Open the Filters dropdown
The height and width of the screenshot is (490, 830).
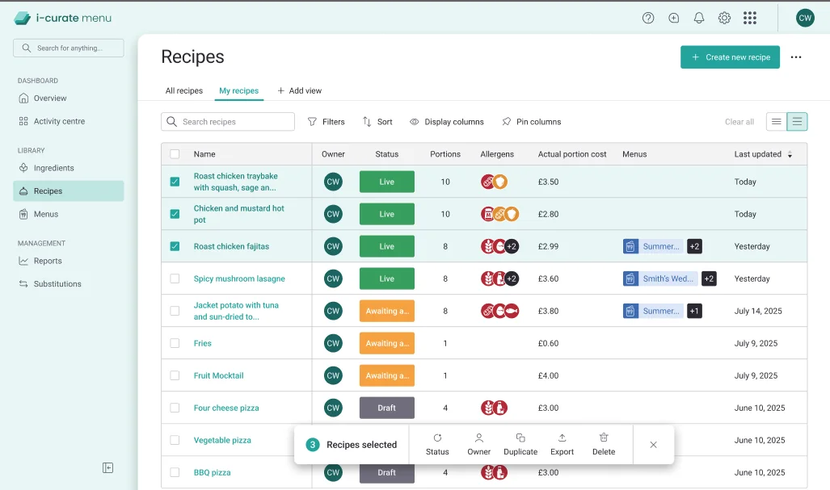click(x=326, y=122)
